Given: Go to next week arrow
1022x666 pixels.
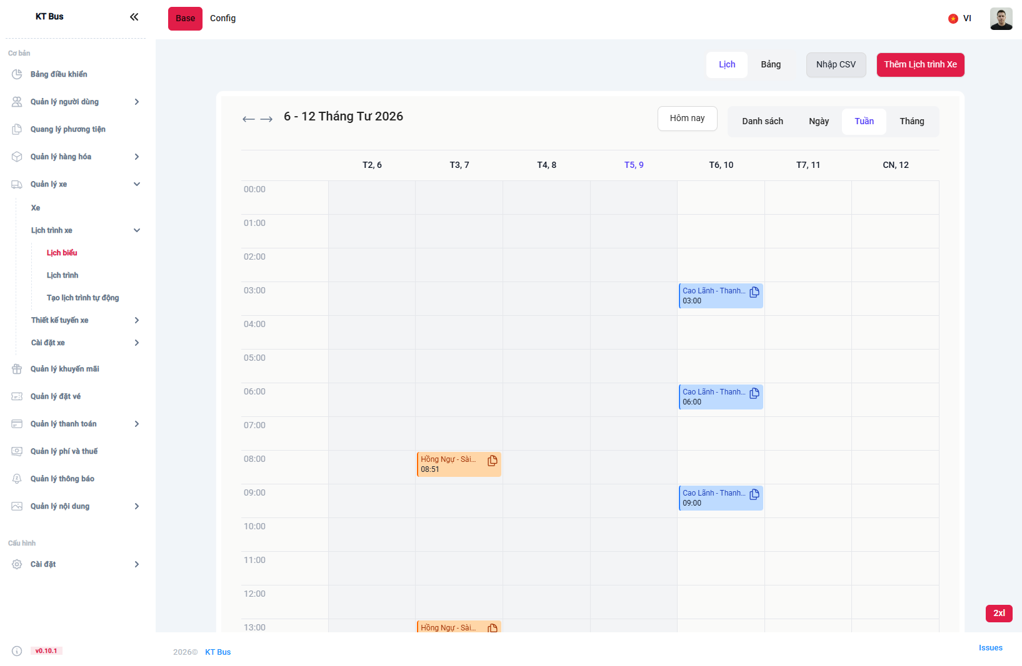Looking at the screenshot, I should (x=266, y=119).
